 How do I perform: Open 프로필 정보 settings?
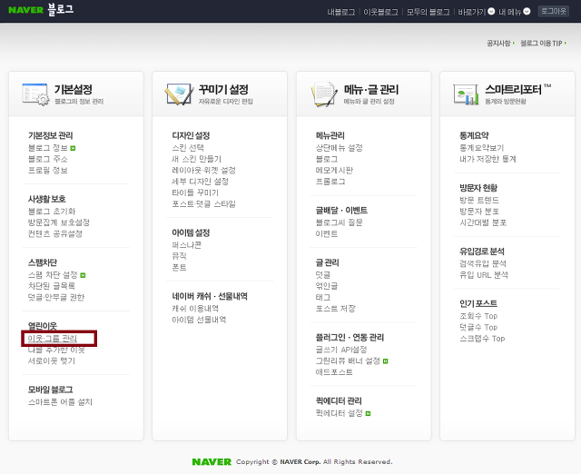[x=48, y=171]
